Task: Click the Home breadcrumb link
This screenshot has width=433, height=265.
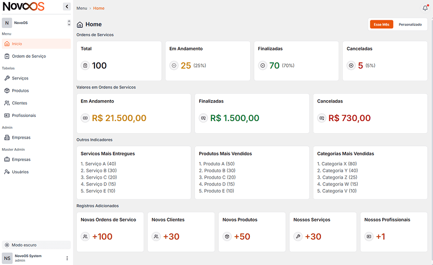Action: [x=99, y=9]
